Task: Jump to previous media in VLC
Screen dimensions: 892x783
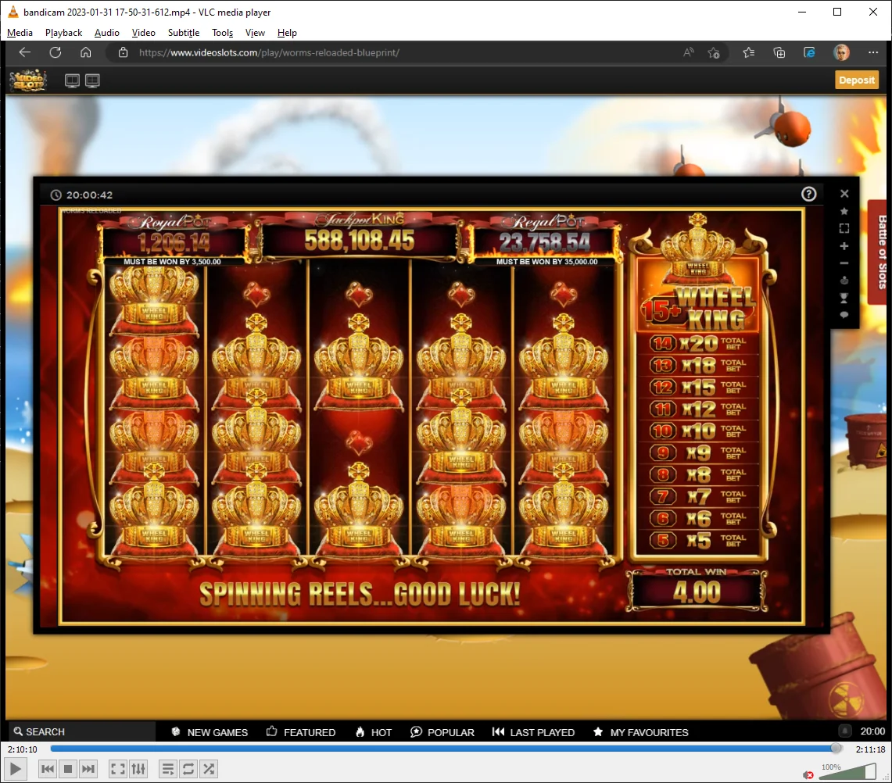Action: (48, 770)
